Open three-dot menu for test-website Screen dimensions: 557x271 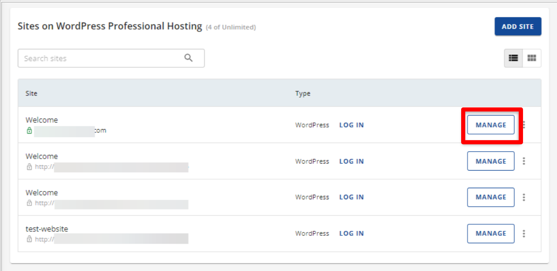click(x=524, y=233)
